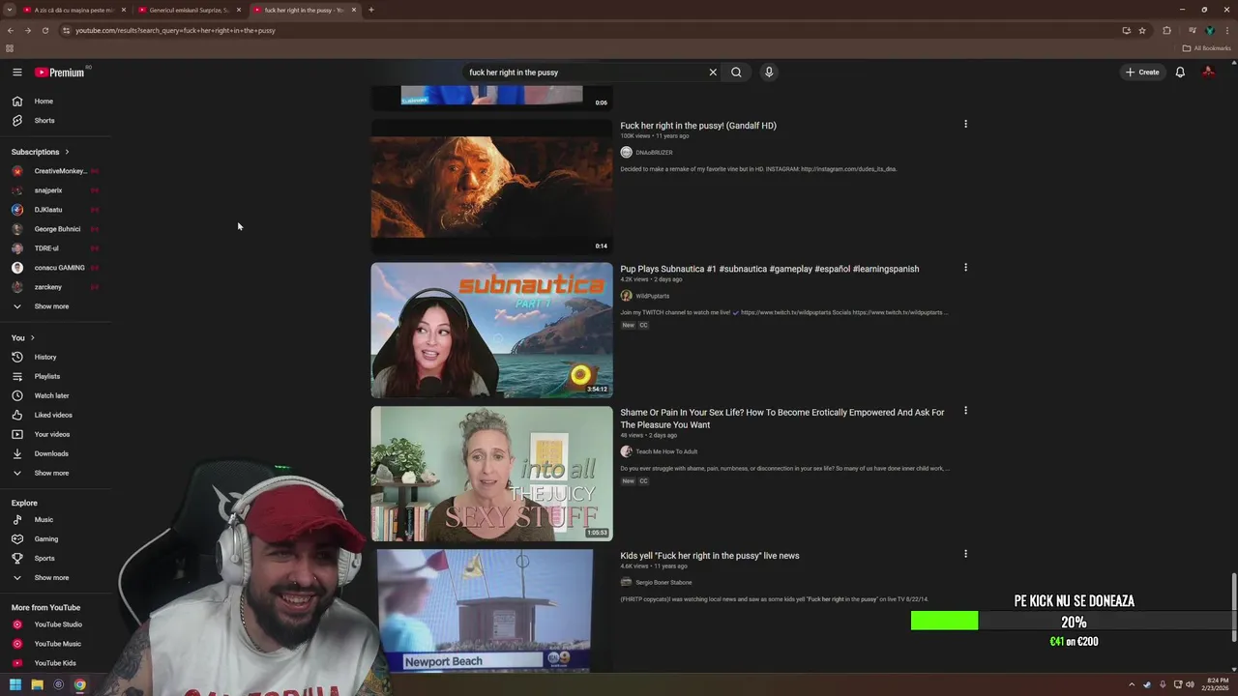Image resolution: width=1238 pixels, height=696 pixels.
Task: Open a new browser tab
Action: [x=371, y=10]
